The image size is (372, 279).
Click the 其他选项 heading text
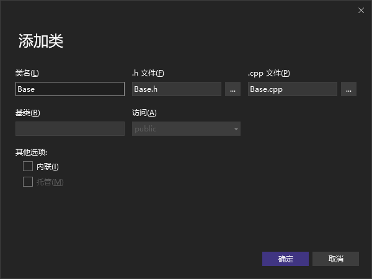point(32,153)
